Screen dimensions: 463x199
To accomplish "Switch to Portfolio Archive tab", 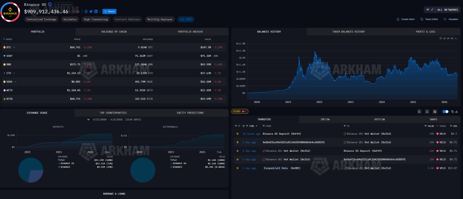I will point(190,32).
